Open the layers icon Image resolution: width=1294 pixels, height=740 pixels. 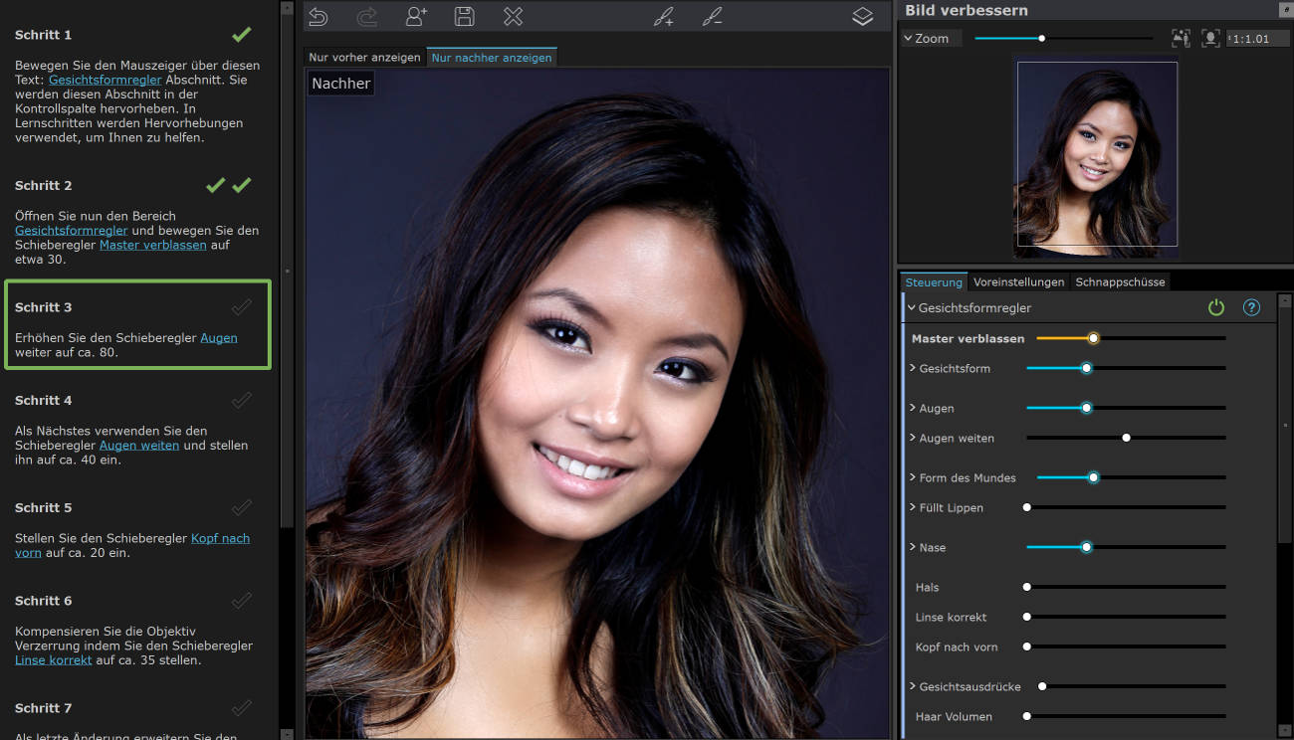click(x=863, y=16)
